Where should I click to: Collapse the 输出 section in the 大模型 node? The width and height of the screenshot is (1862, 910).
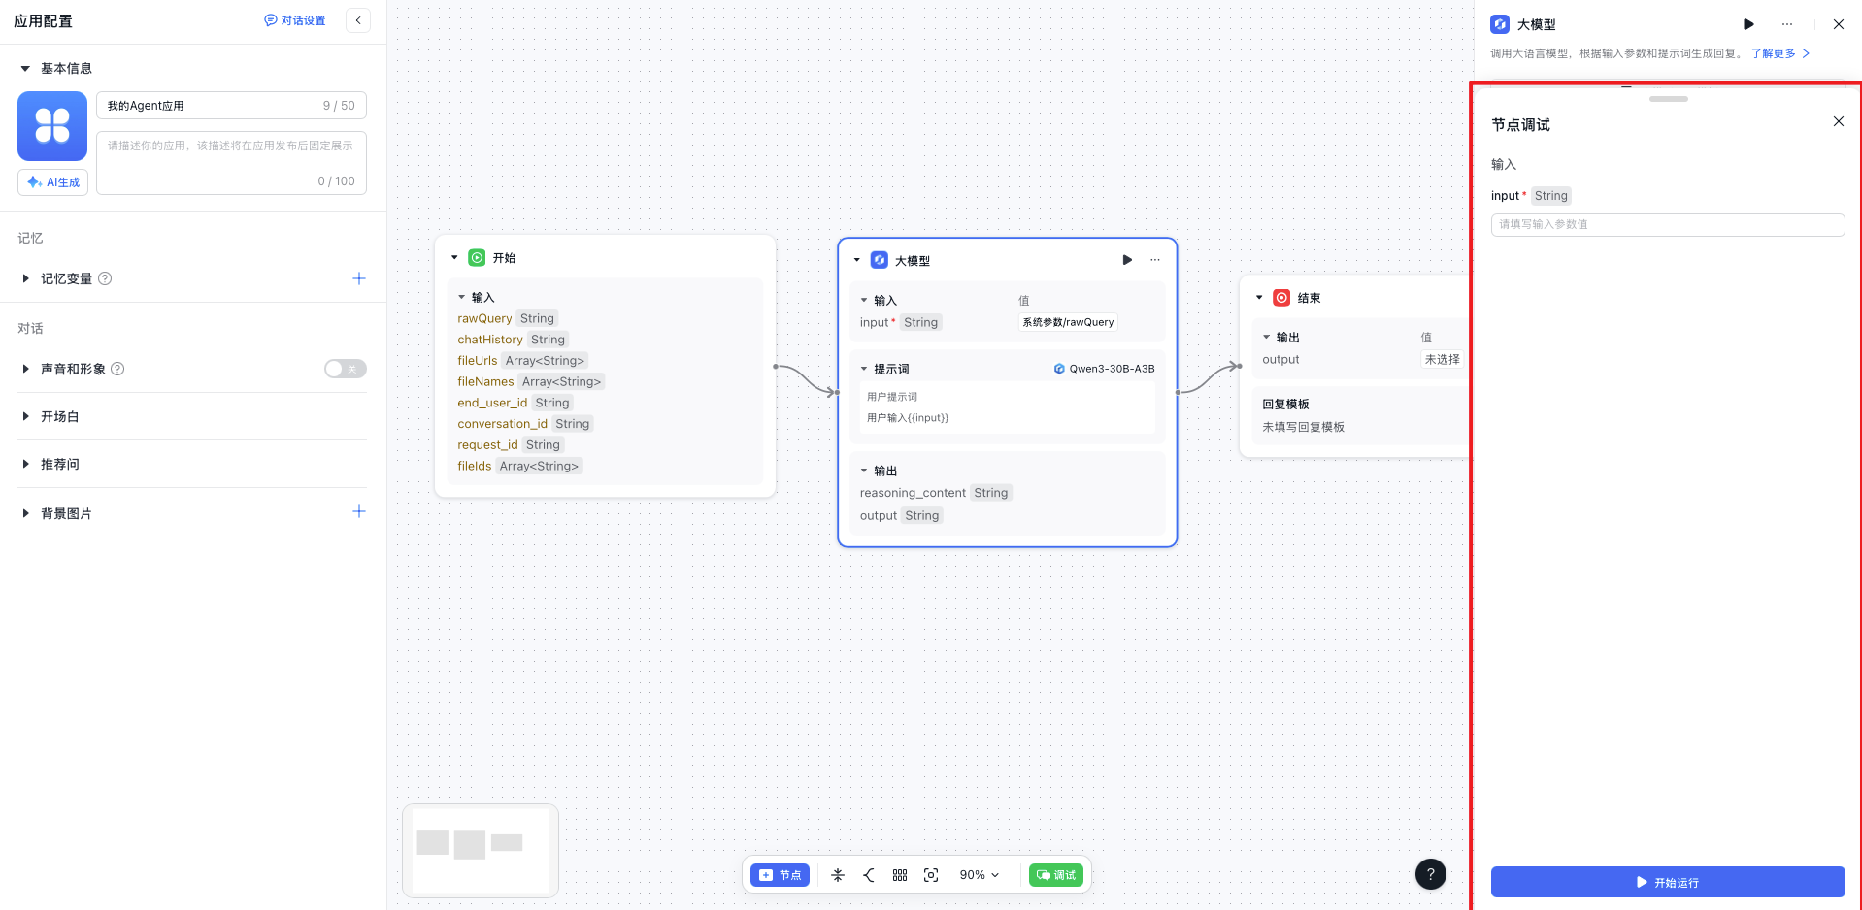[864, 471]
